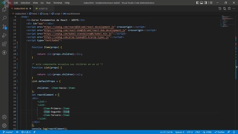This screenshot has width=238, height=134.
Task: Open the react.development.js unpkg link
Action: (x=79, y=27)
